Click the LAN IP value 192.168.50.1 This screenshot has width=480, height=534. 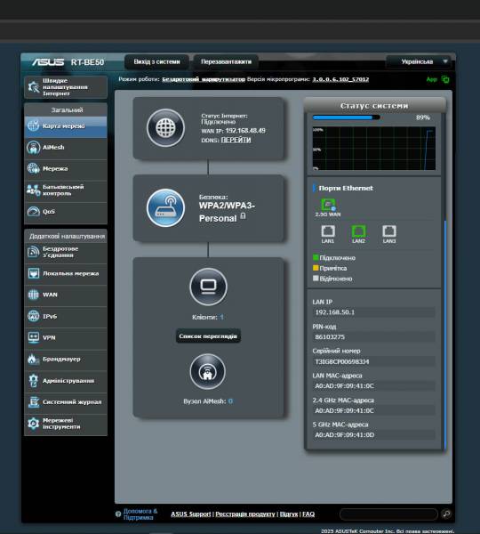(373, 312)
